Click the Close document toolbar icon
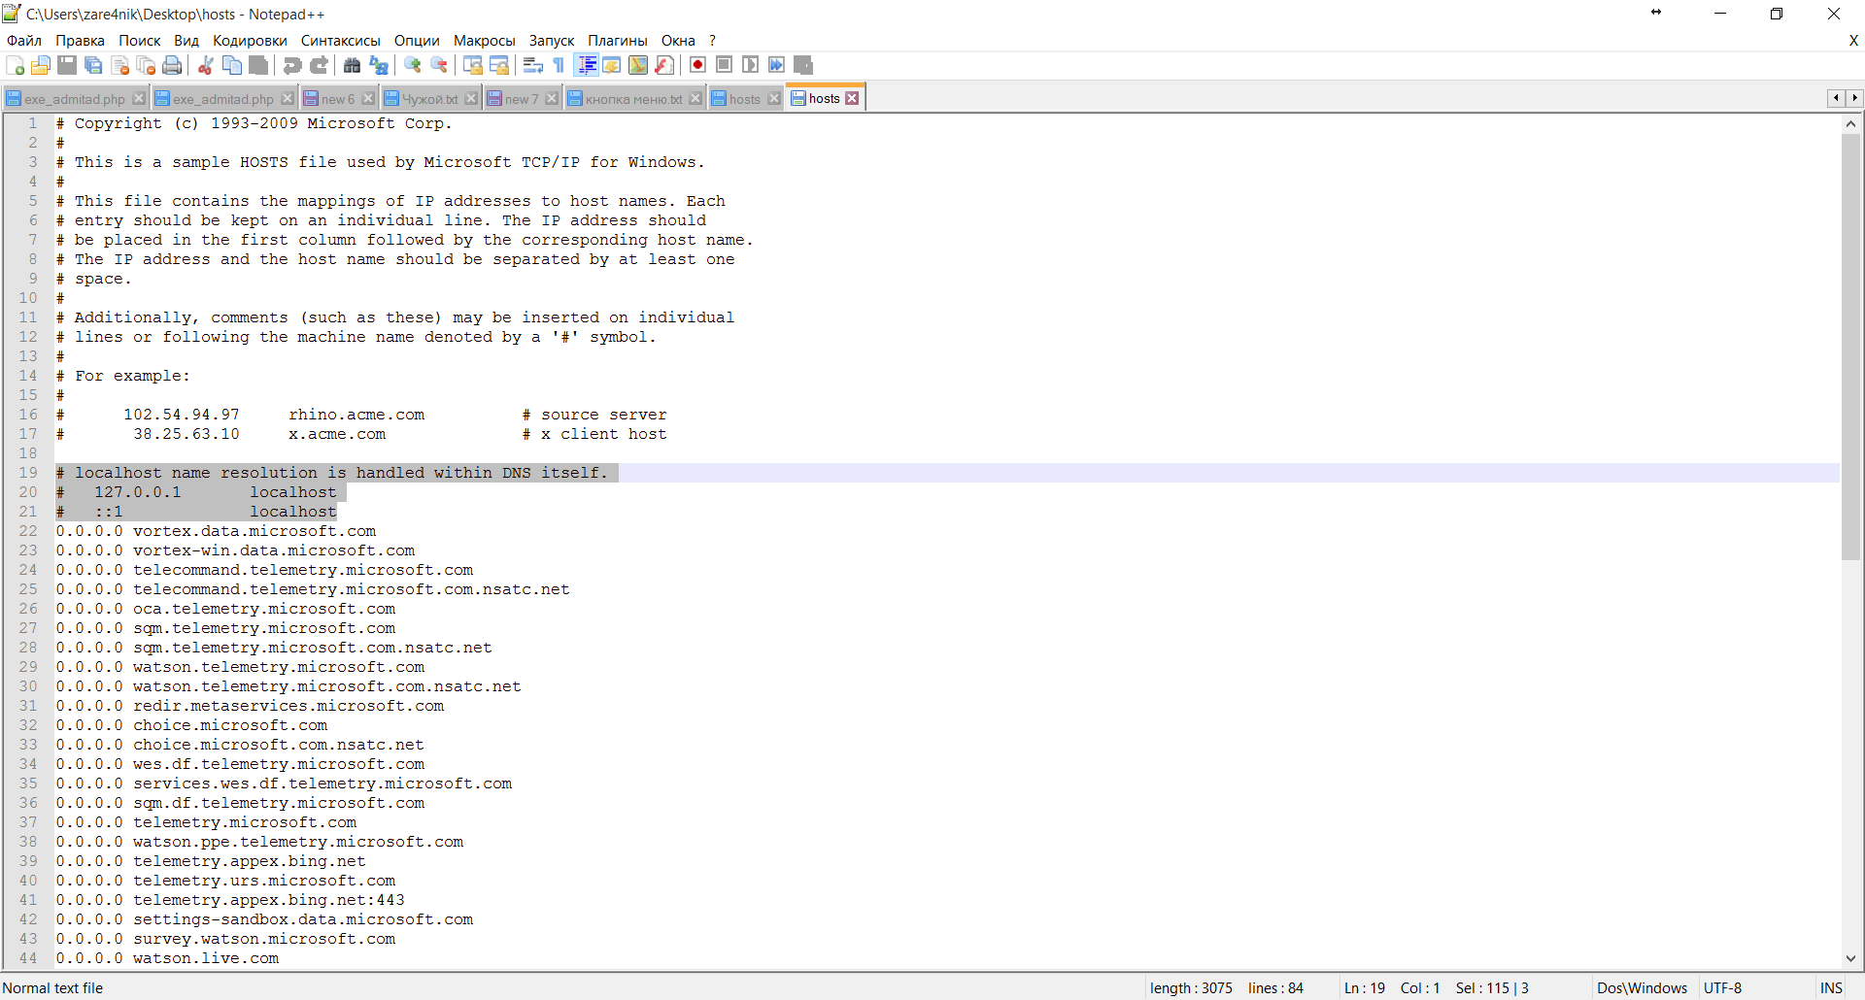 coord(120,65)
